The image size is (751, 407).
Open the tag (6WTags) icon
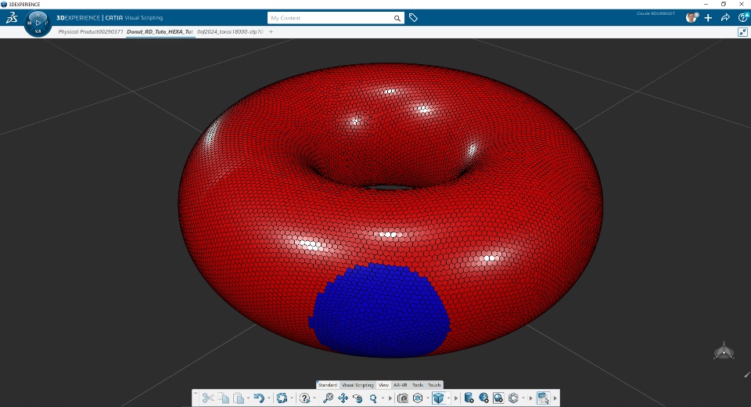pyautogui.click(x=413, y=18)
